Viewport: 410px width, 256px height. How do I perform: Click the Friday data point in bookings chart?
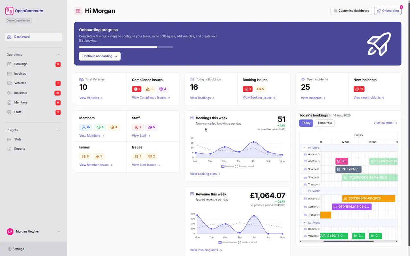click(253, 142)
